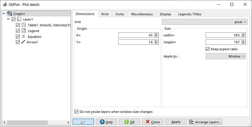
Task: Click the Layer1 layer icon
Action: (19, 19)
